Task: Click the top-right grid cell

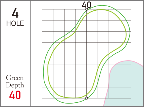Action: 126,15
